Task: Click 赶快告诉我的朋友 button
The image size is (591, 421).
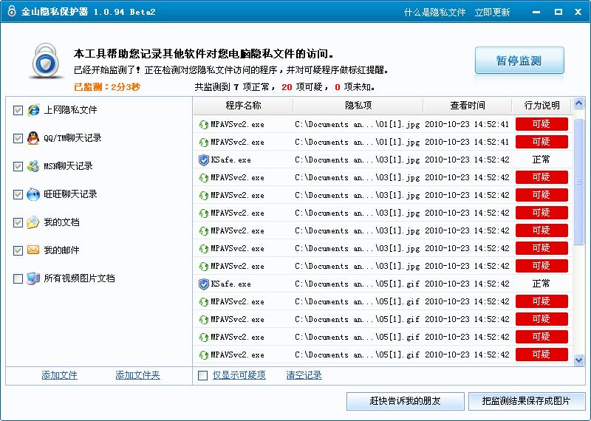Action: [x=405, y=401]
